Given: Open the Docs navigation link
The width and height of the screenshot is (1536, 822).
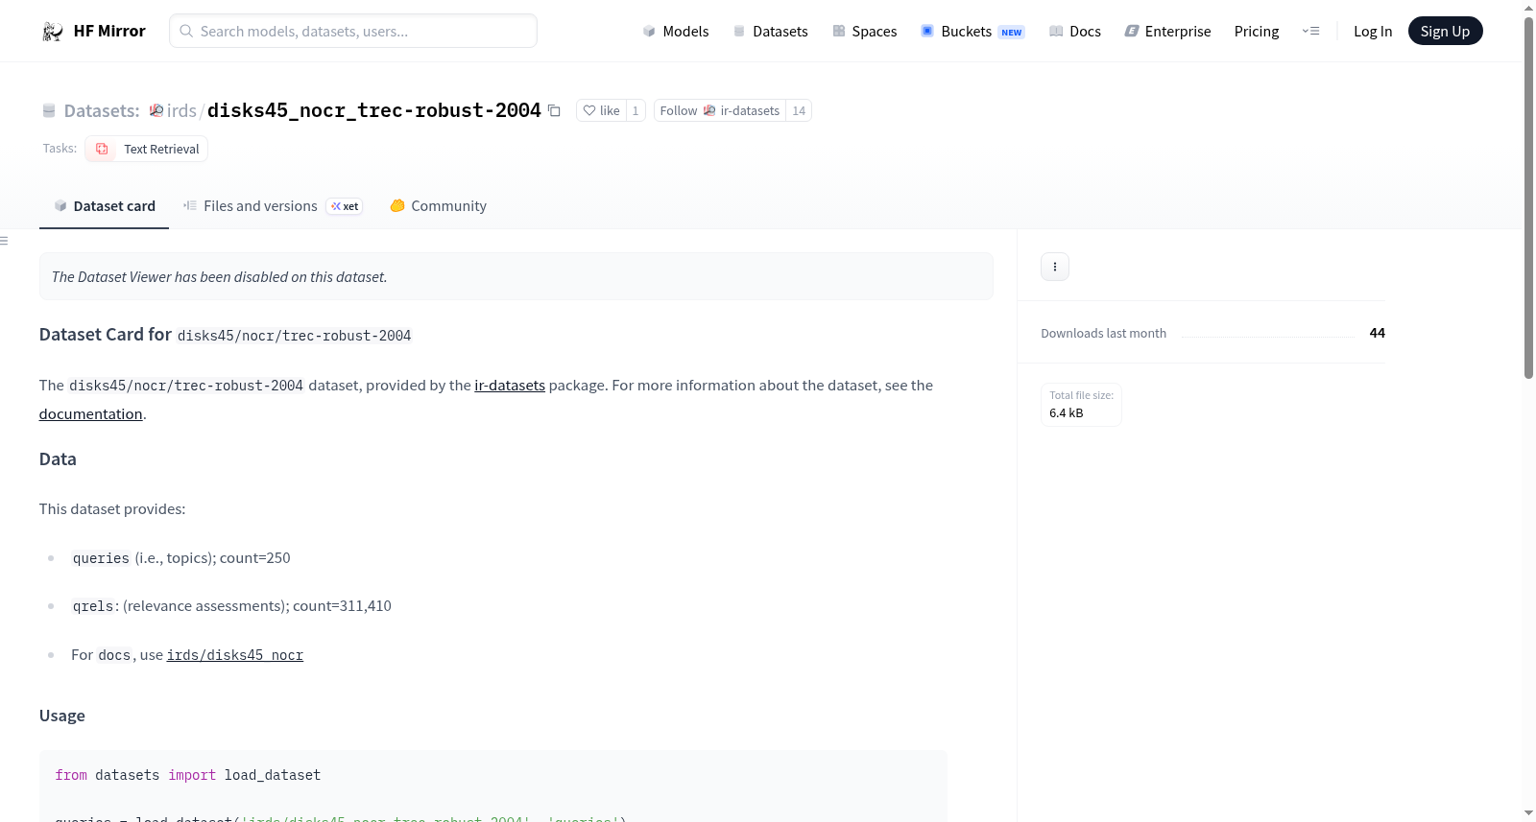Looking at the screenshot, I should tap(1075, 32).
